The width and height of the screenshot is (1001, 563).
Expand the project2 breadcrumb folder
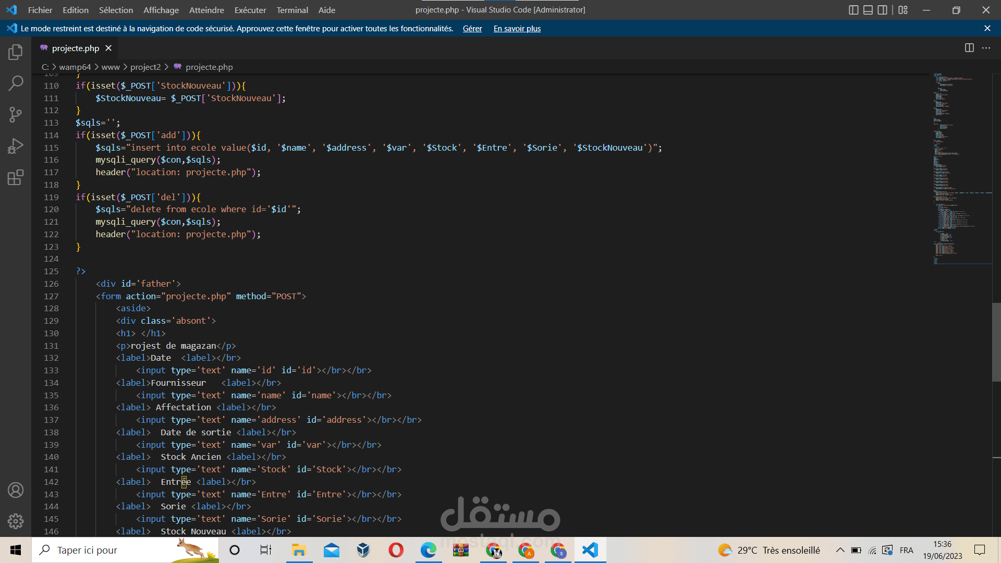pyautogui.click(x=145, y=67)
